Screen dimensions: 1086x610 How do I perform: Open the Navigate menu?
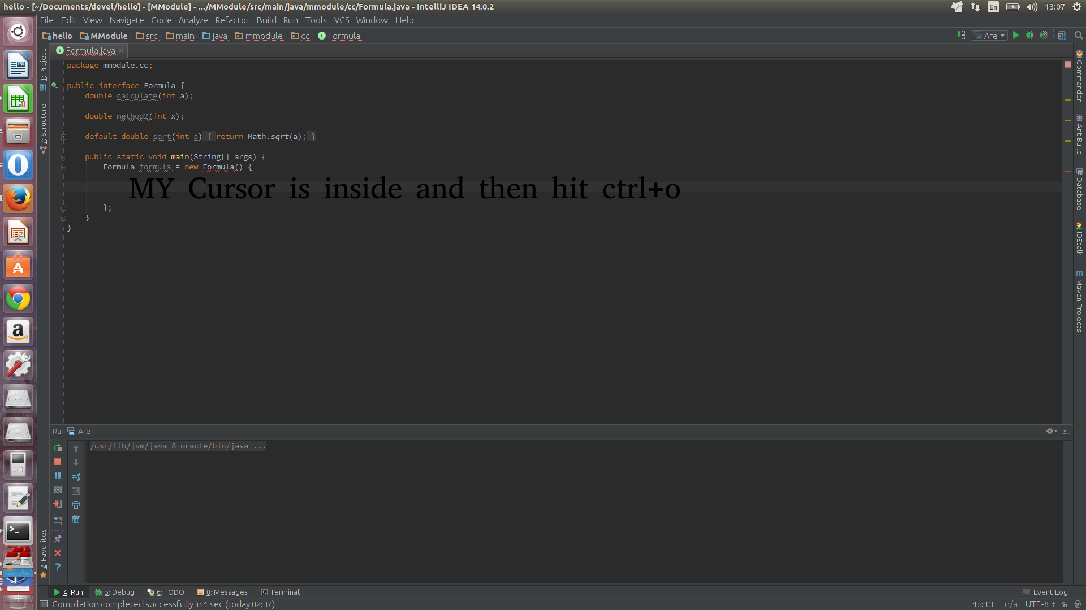click(126, 20)
